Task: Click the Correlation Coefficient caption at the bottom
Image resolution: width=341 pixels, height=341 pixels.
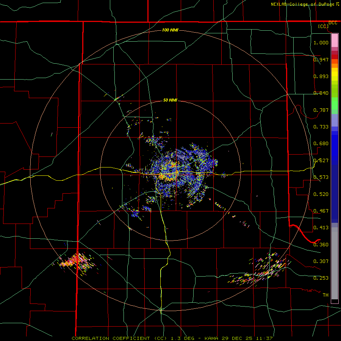Action: pyautogui.click(x=172, y=338)
